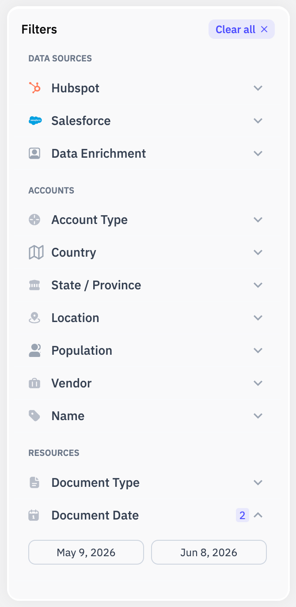This screenshot has height=607, width=296.
Task: Click the Hubspot logo icon
Action: click(35, 88)
